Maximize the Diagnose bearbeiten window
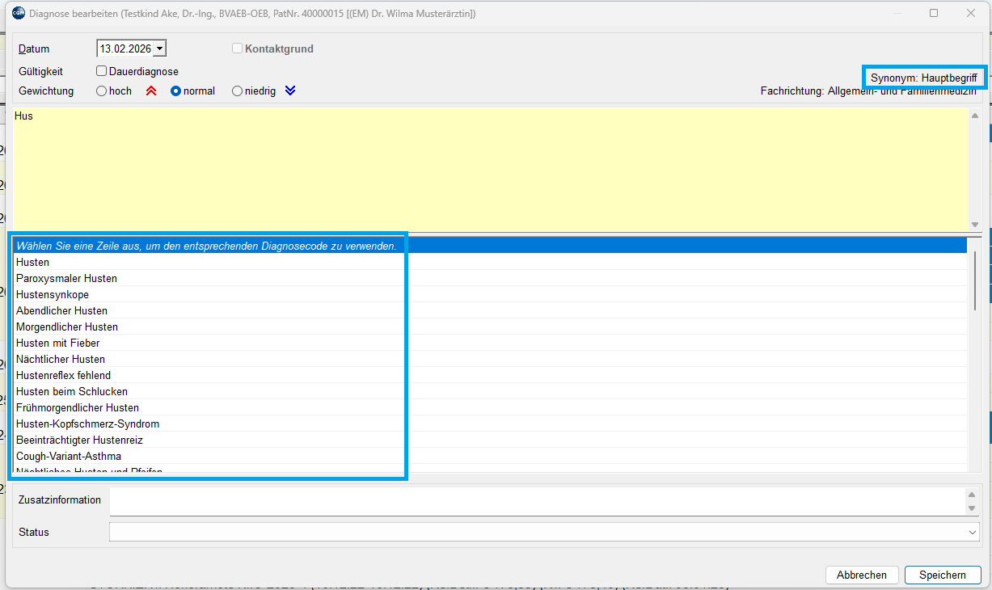This screenshot has height=590, width=992. 934,13
